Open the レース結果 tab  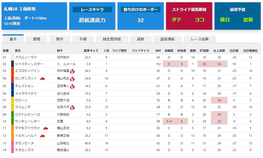(x=200, y=39)
